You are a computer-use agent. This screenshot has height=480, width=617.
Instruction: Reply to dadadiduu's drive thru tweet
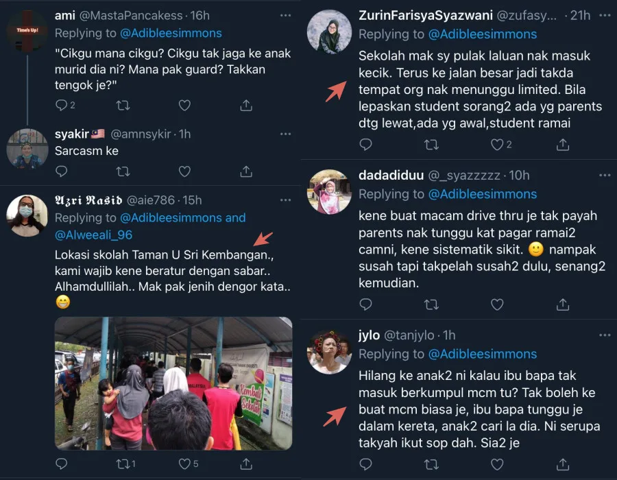pyautogui.click(x=365, y=304)
